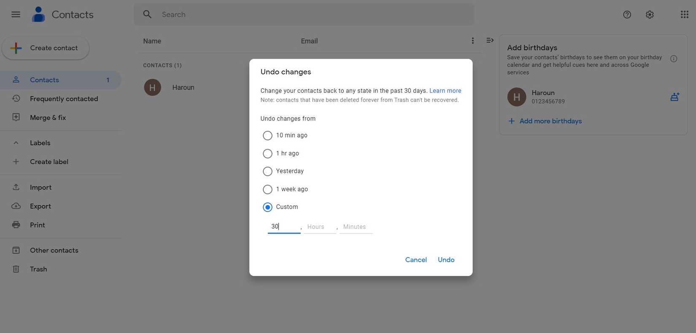696x333 pixels.
Task: Select the "Yesterday" radio option
Action: [267, 171]
